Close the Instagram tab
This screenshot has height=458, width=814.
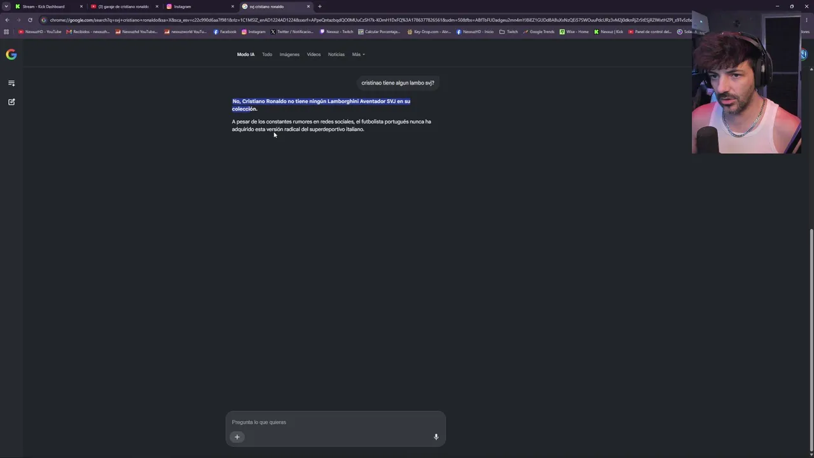233,6
